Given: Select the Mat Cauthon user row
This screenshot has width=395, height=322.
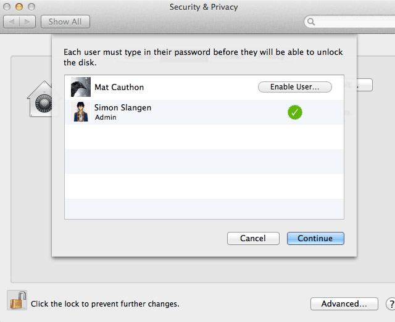Looking at the screenshot, I should point(204,87).
